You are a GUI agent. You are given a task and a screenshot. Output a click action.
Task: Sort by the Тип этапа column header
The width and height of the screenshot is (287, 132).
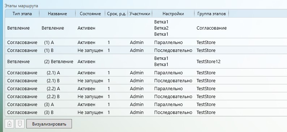22,14
